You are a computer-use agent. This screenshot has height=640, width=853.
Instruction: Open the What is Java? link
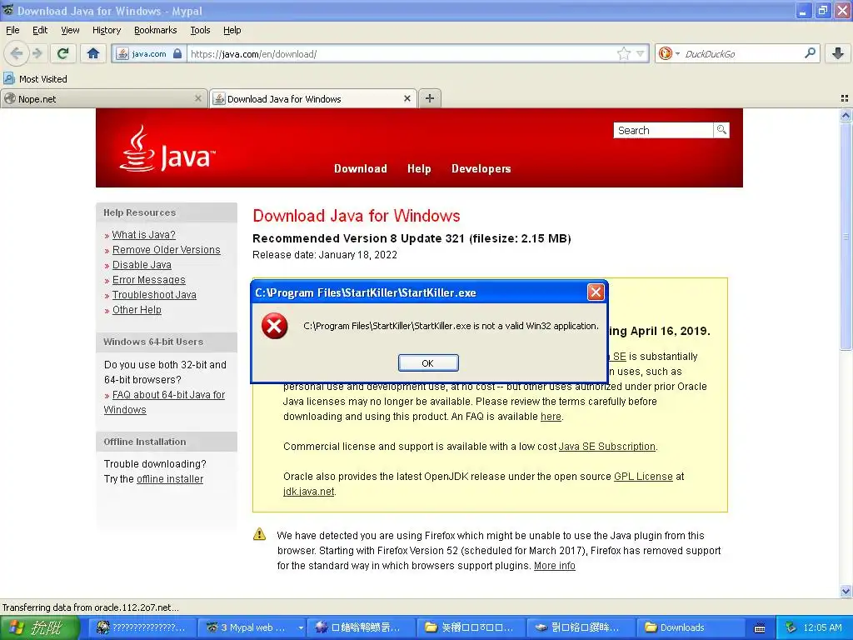143,234
